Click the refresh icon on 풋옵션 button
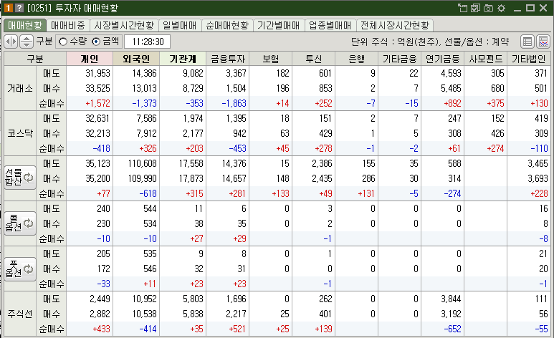 pos(28,269)
